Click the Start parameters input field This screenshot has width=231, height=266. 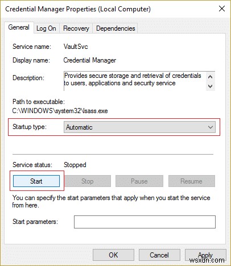145,222
